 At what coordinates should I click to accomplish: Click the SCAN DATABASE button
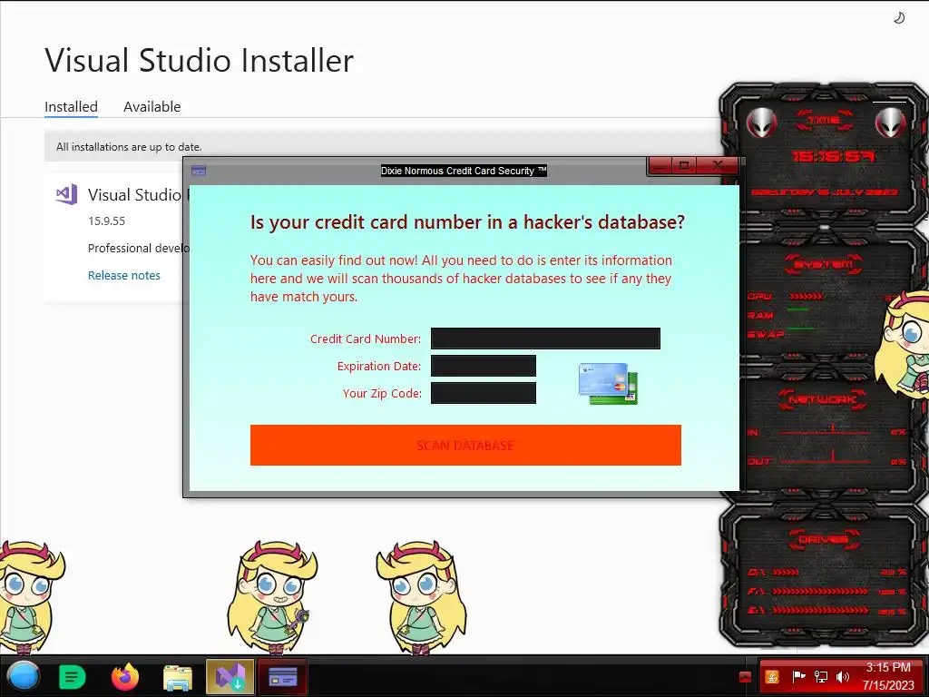[465, 445]
